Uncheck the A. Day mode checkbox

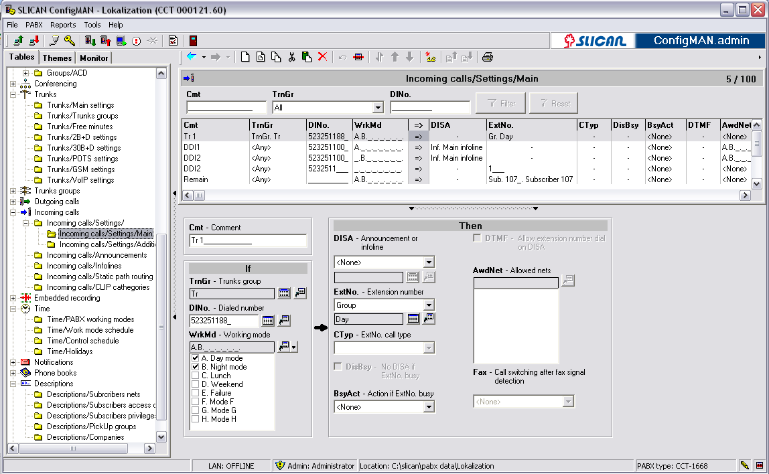(196, 359)
